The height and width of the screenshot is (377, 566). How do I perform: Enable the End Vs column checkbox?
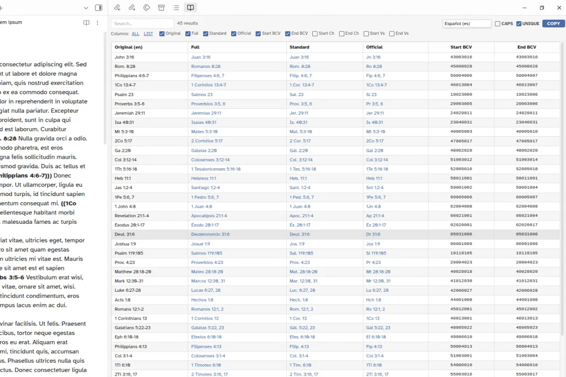tap(392, 33)
